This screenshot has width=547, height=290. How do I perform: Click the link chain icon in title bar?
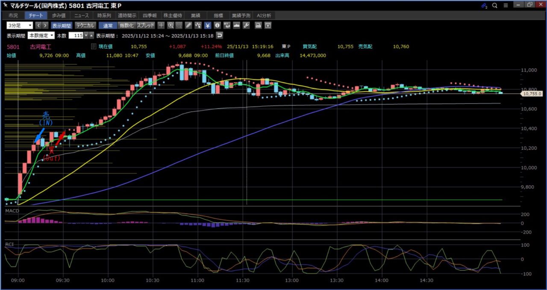(484, 5)
